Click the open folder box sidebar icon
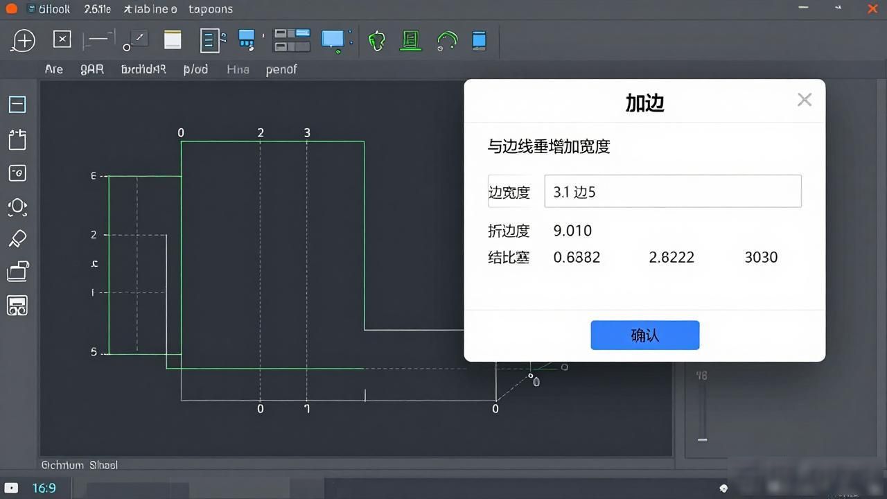 click(x=18, y=271)
